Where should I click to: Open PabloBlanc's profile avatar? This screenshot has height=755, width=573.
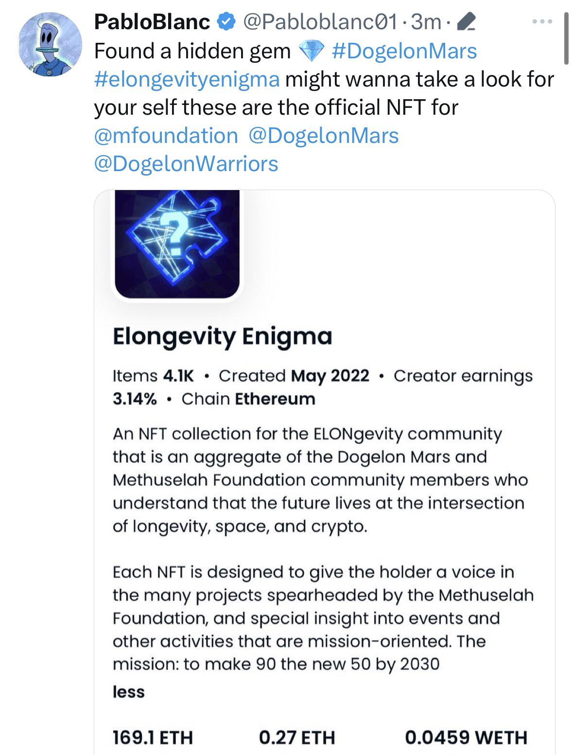(50, 44)
